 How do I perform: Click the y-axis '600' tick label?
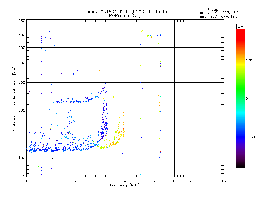point(22,35)
